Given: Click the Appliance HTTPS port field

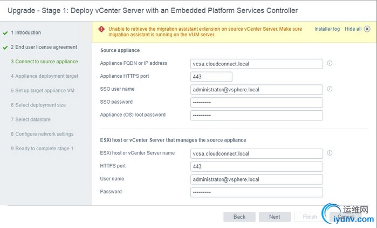Looking at the screenshot, I should 211,77.
